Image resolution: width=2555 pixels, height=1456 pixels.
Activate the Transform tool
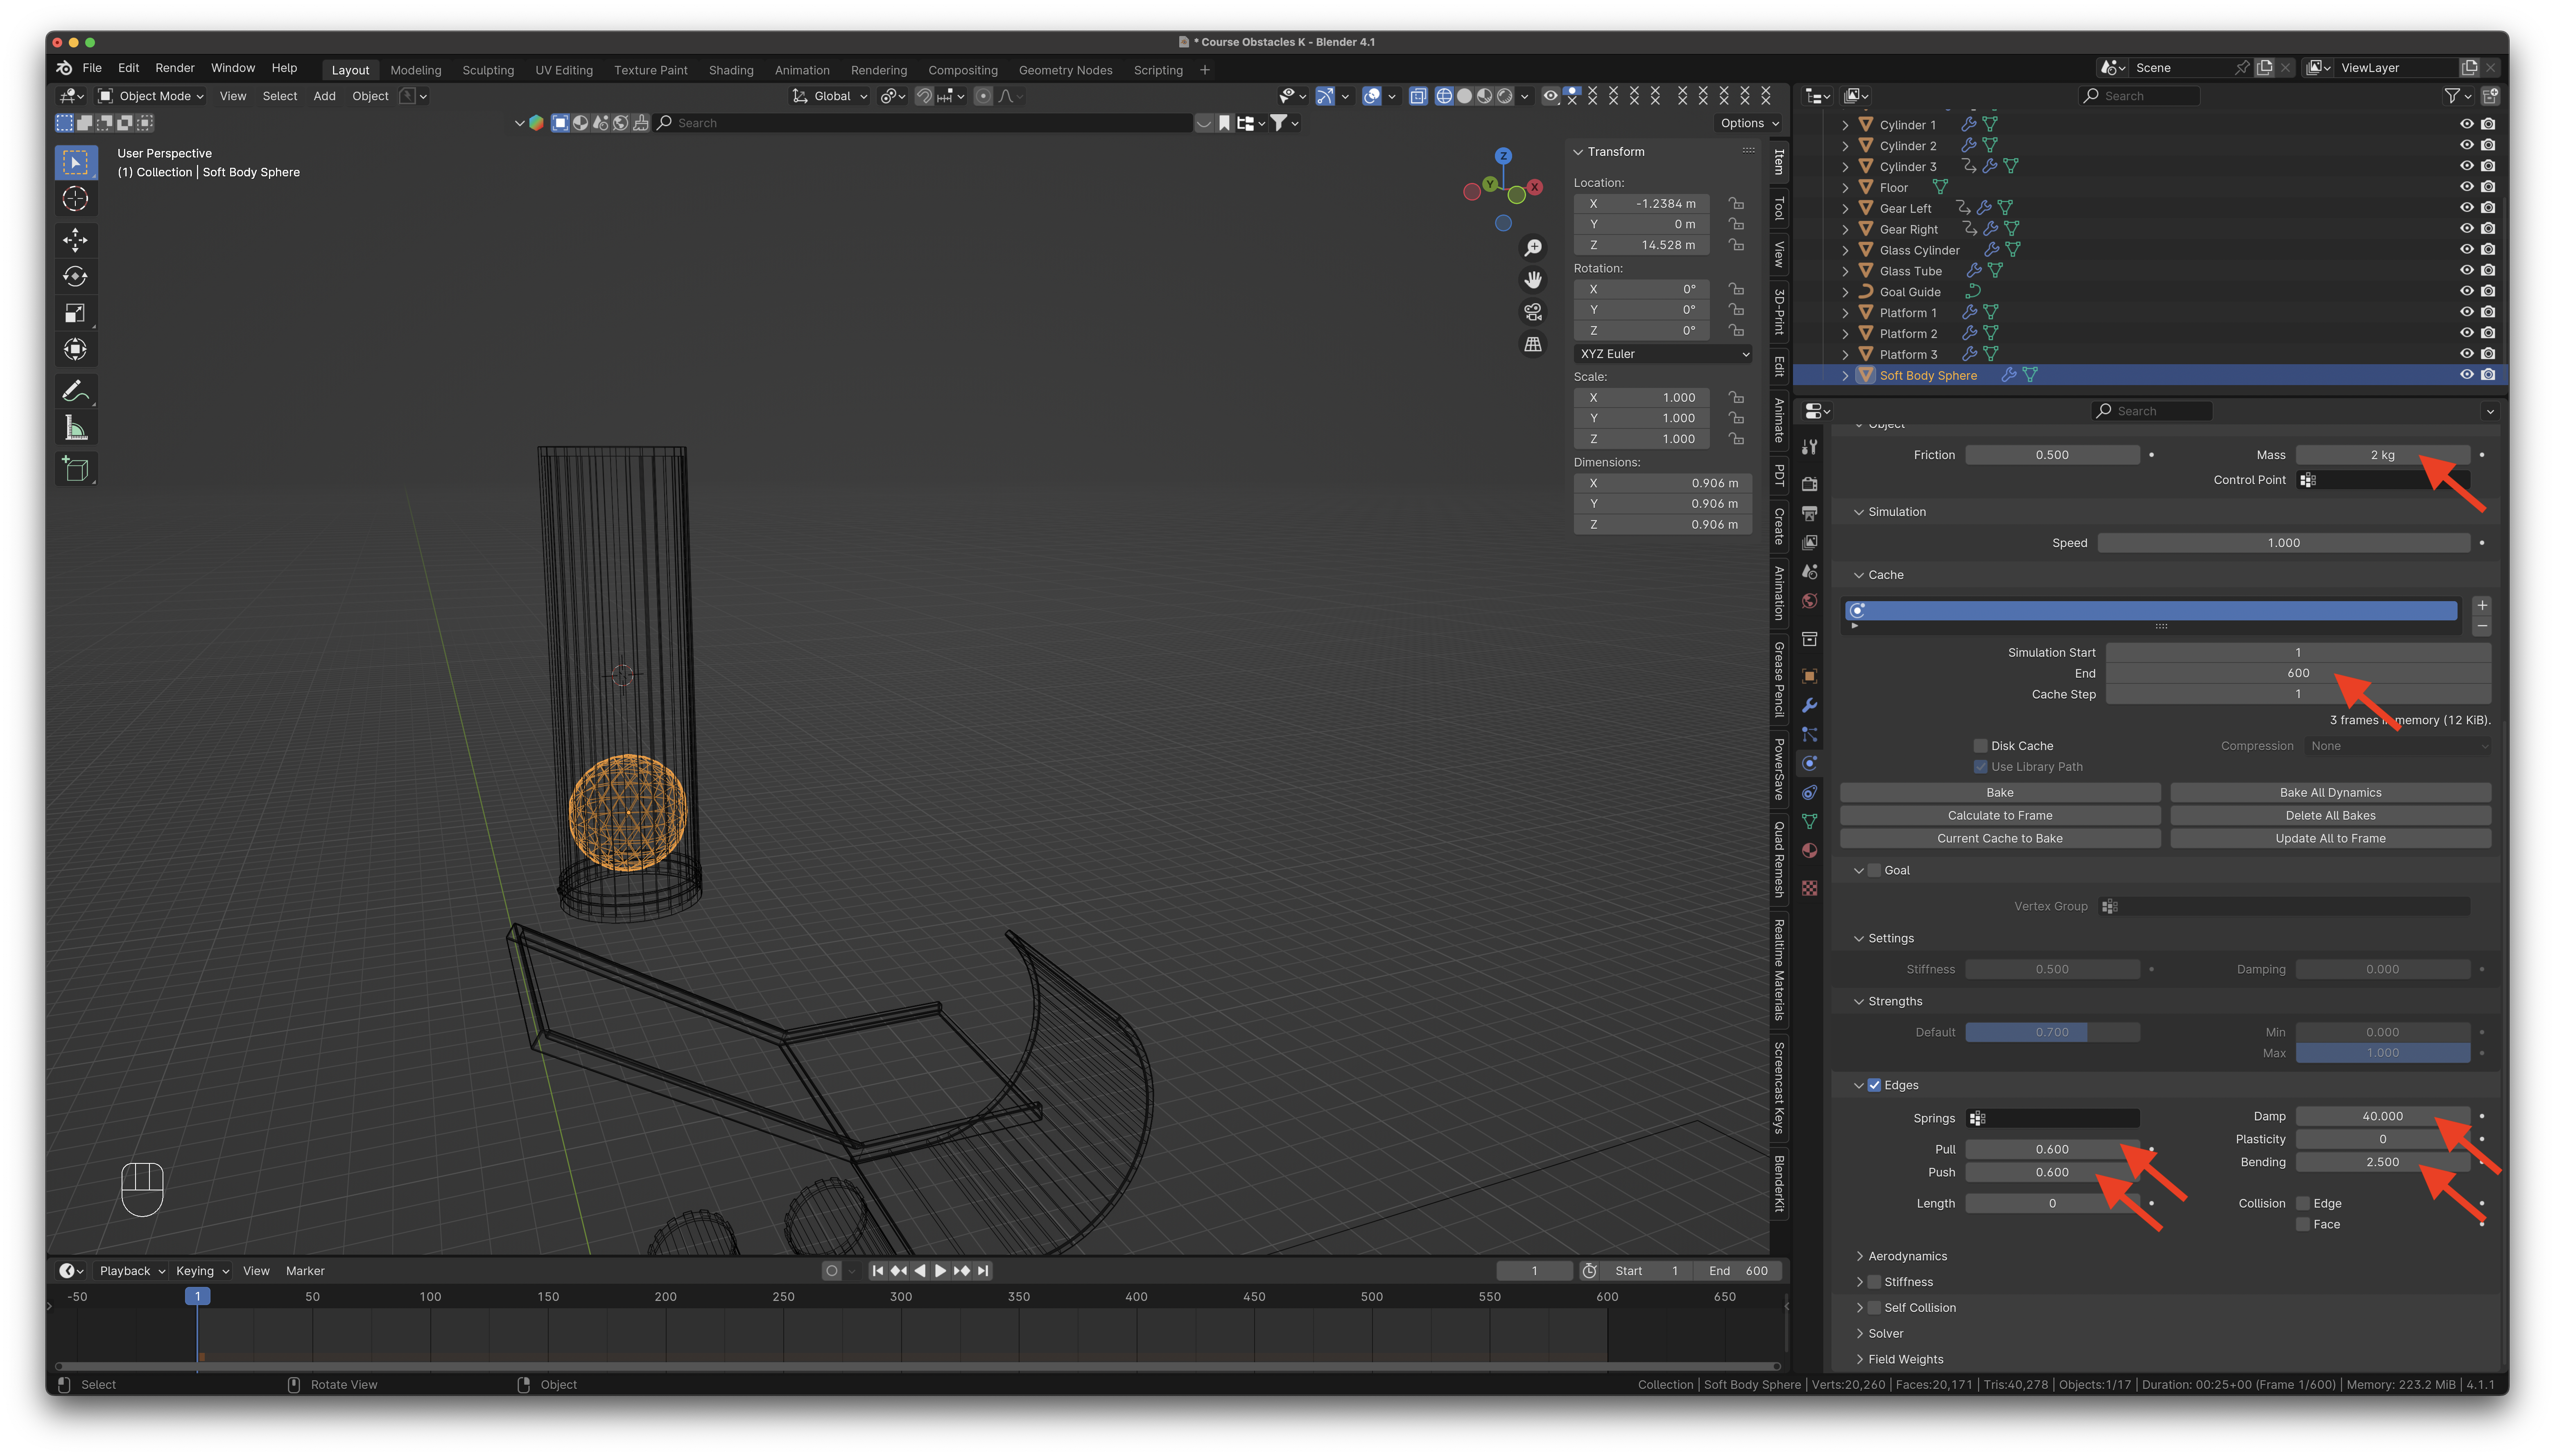point(75,350)
